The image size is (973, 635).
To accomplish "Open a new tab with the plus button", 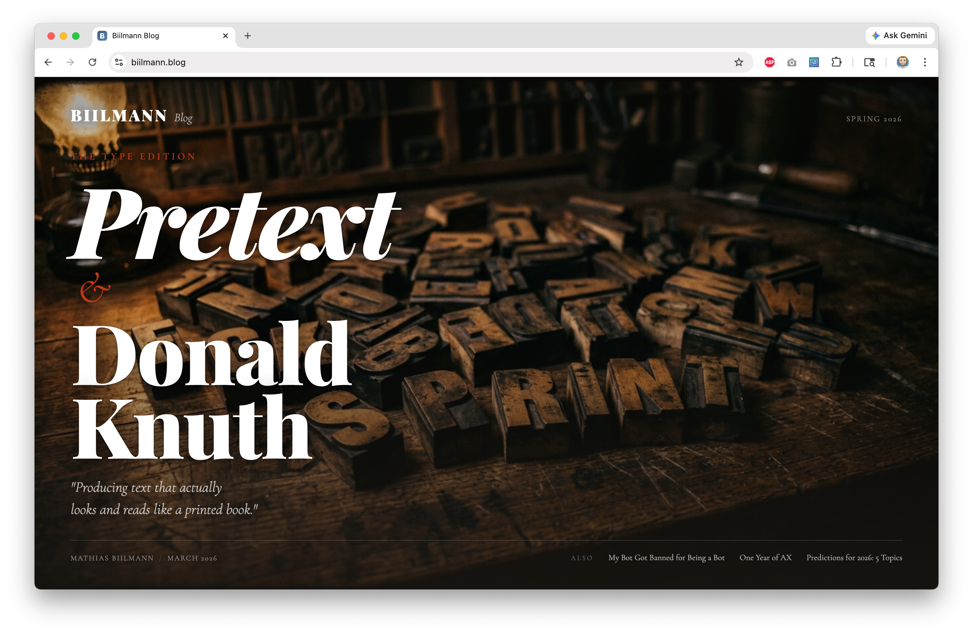I will (247, 35).
